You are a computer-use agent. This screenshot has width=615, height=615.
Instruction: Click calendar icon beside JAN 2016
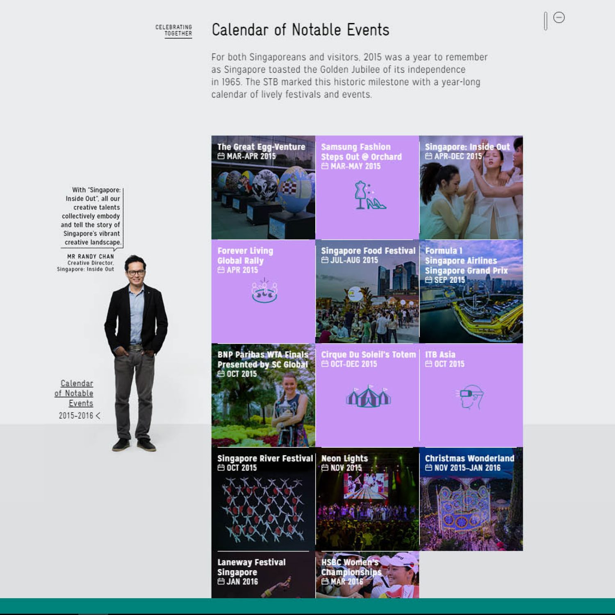(221, 581)
